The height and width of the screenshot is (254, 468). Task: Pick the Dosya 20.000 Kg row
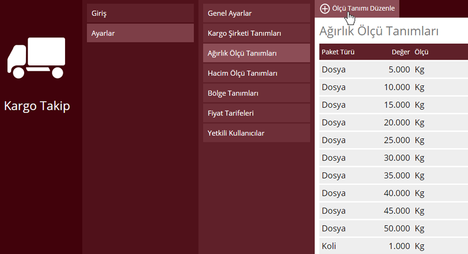pyautogui.click(x=394, y=122)
